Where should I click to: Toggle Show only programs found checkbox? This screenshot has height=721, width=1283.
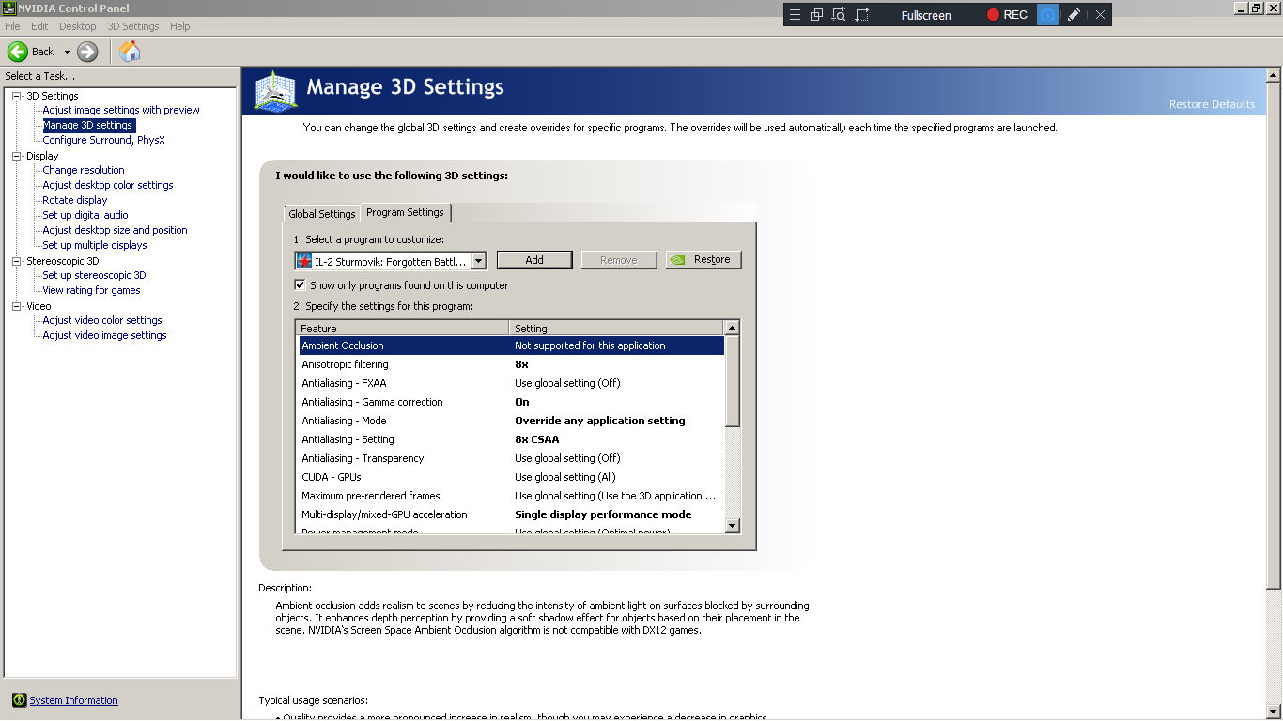click(x=300, y=284)
